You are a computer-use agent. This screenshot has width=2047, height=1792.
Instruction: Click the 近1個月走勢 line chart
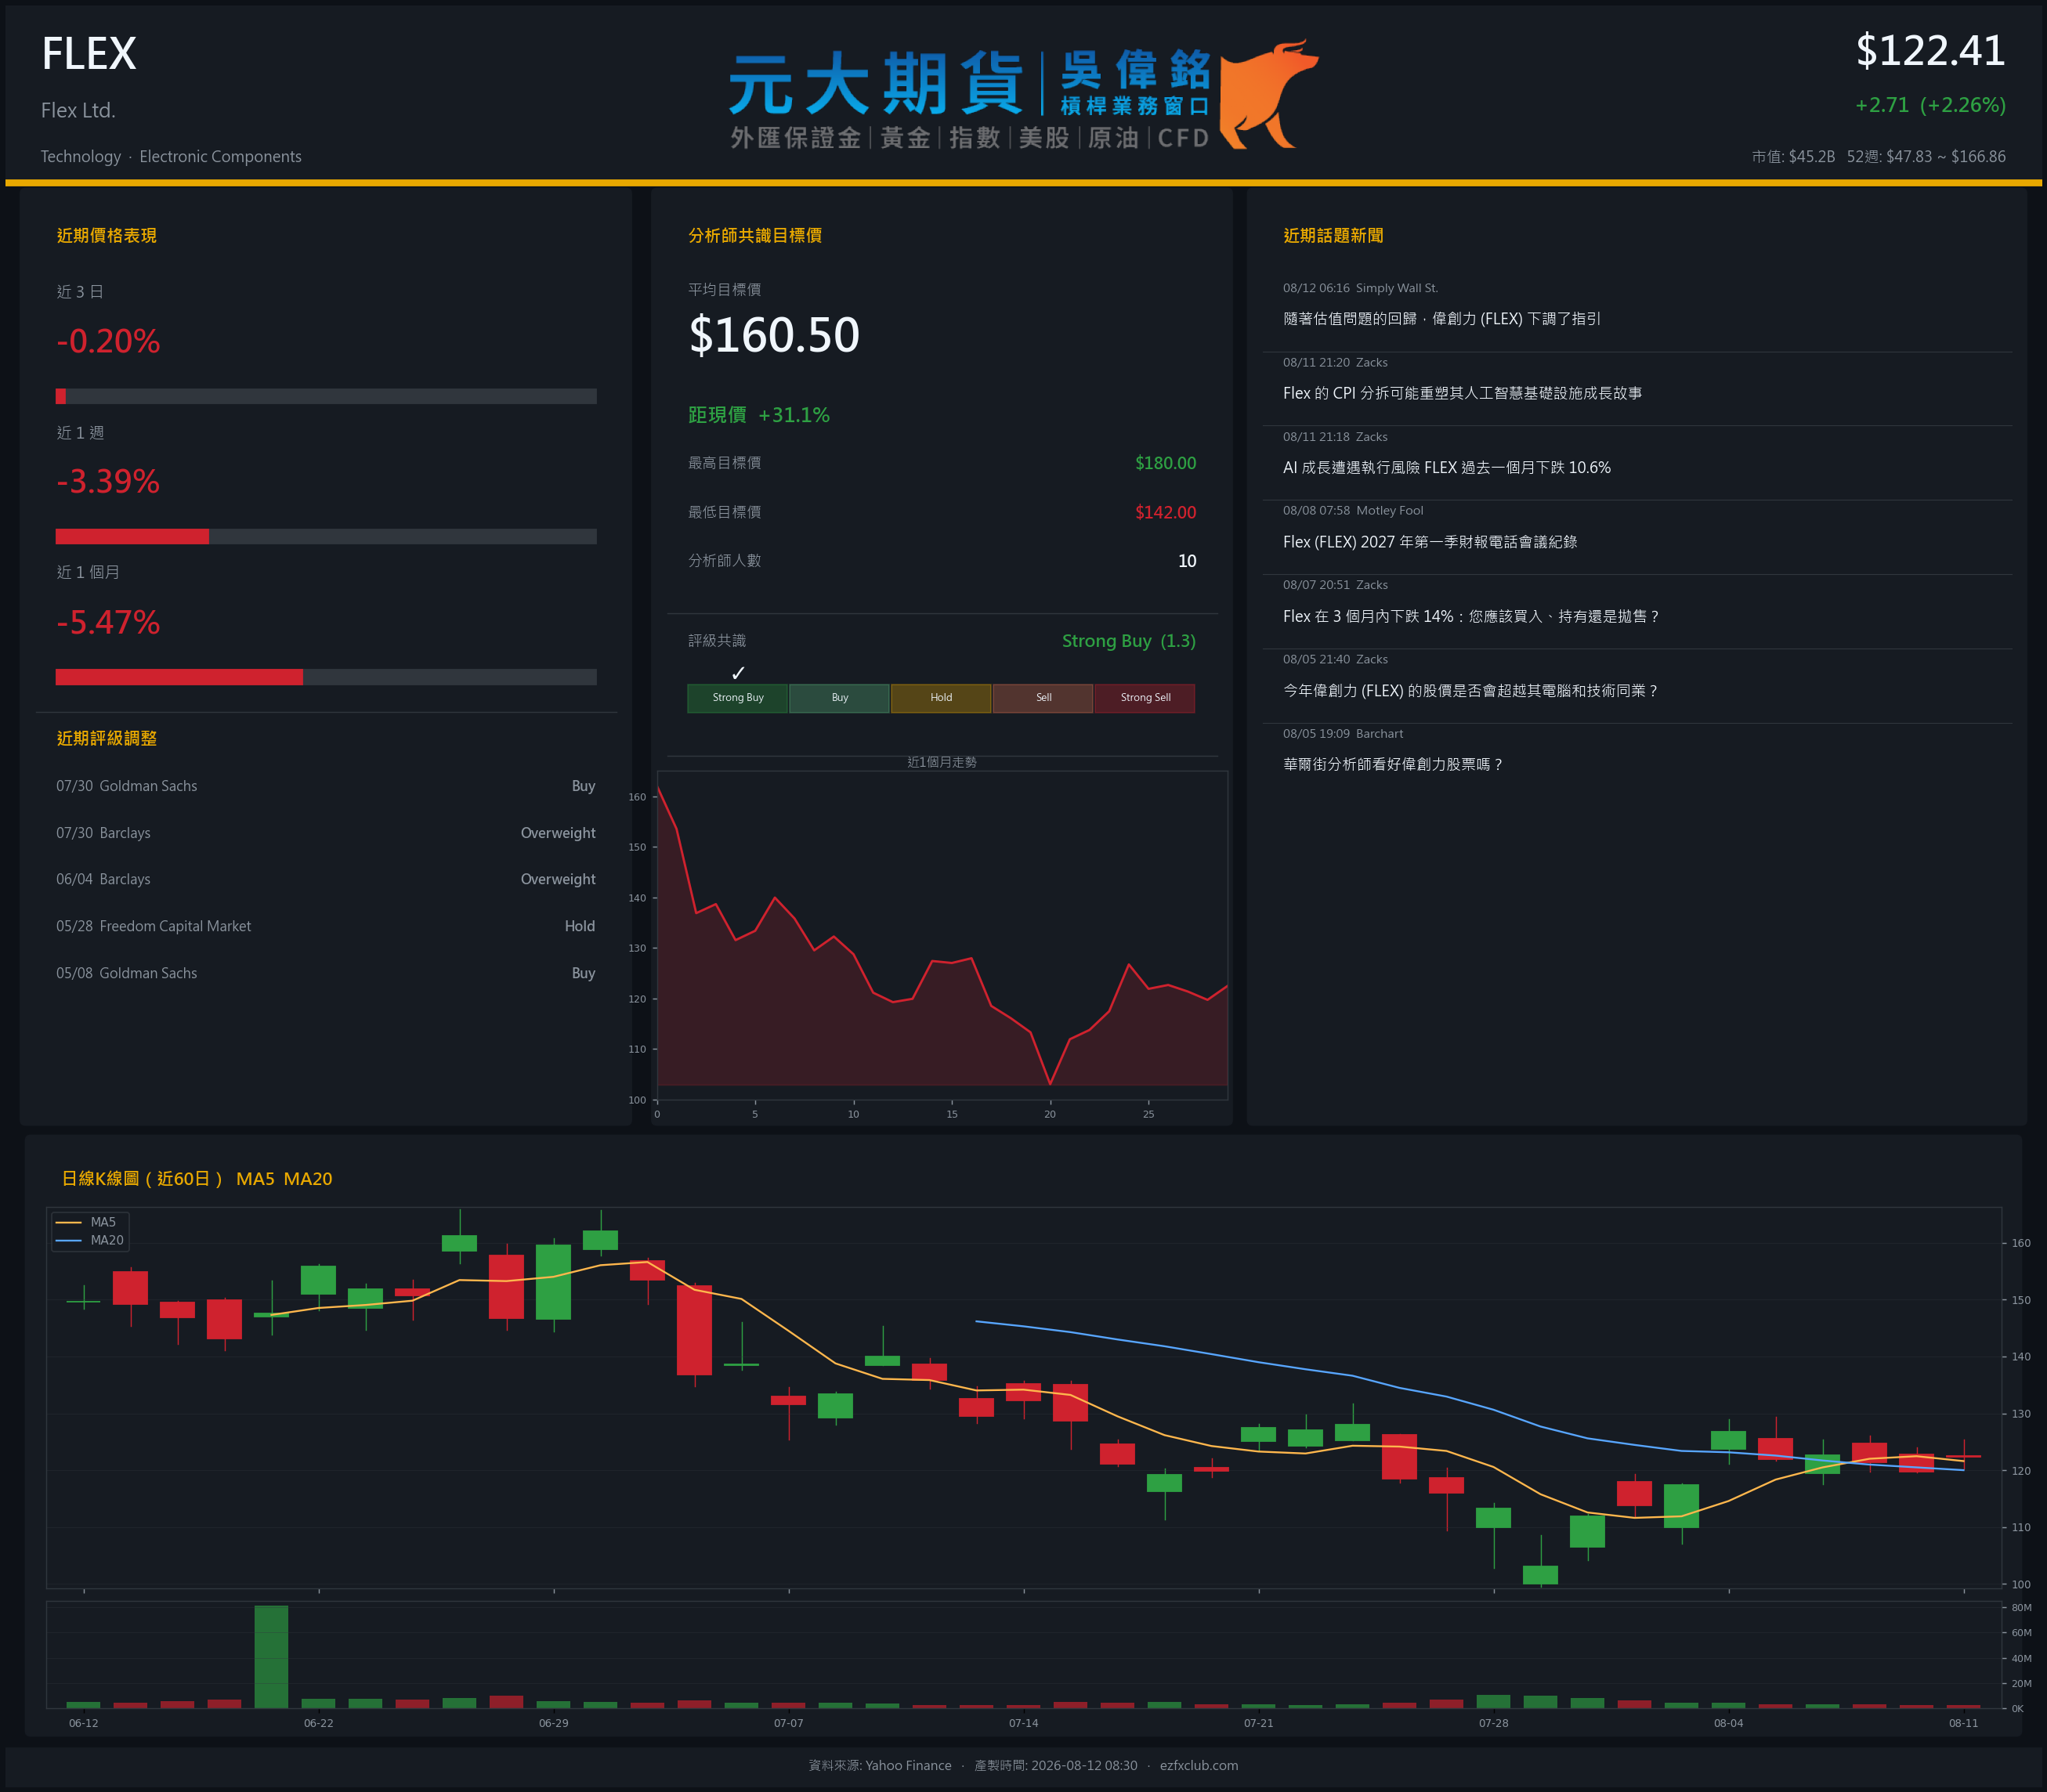(942, 935)
